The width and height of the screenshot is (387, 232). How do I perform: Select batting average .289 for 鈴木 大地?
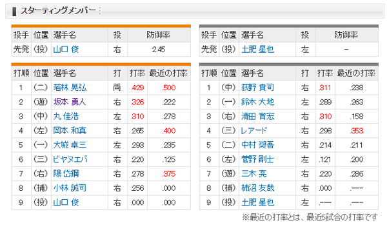[x=325, y=102]
